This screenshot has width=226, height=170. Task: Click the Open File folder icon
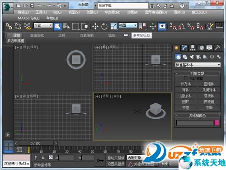coord(25,6)
